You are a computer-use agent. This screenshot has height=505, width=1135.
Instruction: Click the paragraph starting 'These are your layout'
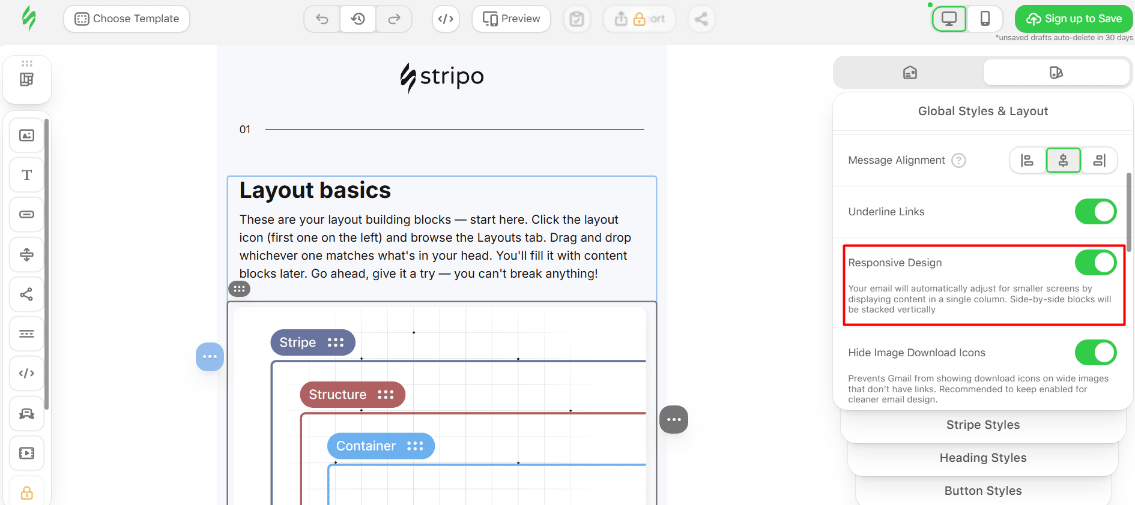[x=435, y=247]
